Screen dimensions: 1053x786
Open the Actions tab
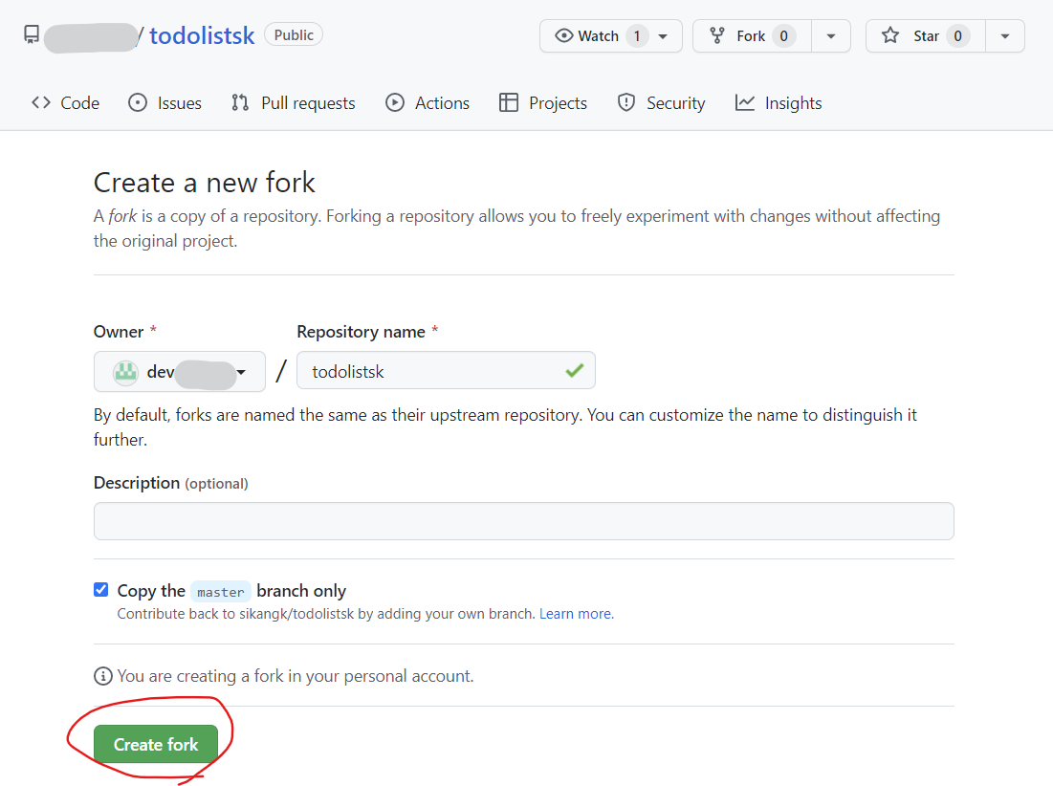tap(428, 102)
